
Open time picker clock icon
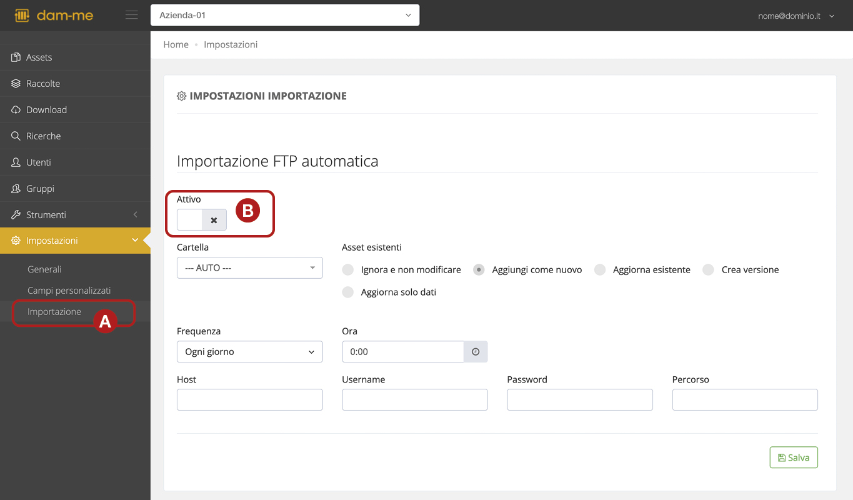coord(476,352)
